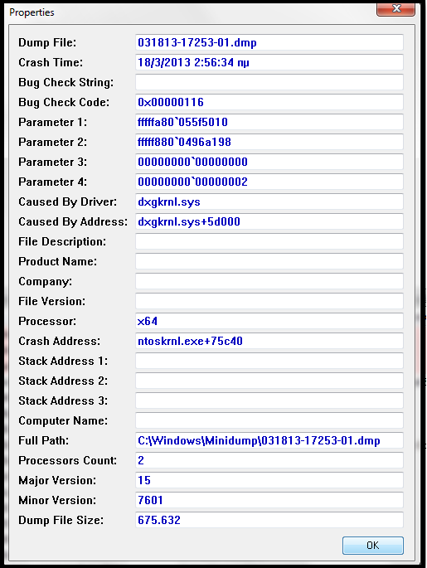
Task: Click the Dump File Size field
Action: point(269,520)
